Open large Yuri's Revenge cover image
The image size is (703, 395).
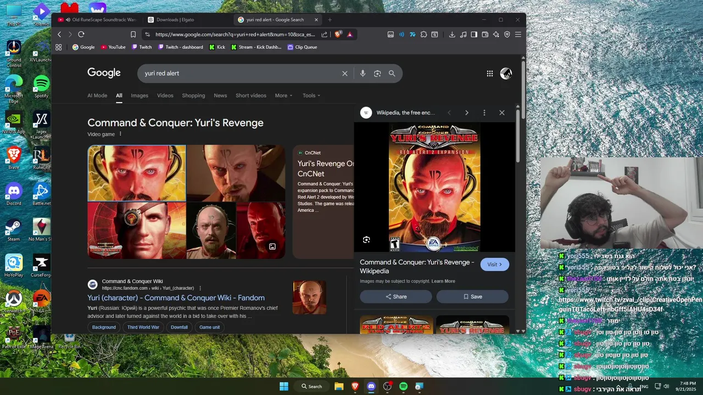pos(434,188)
